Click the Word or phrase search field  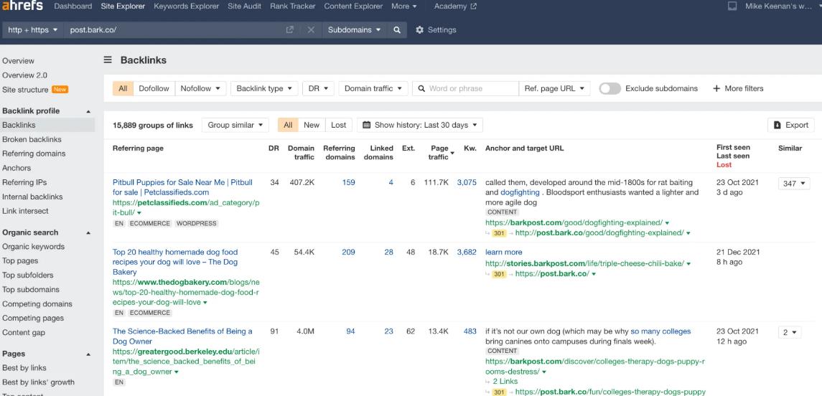[465, 88]
